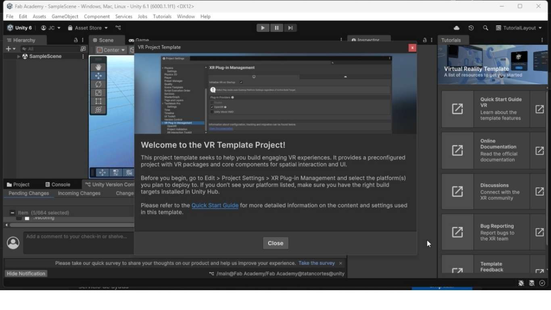Open the Quick Start Guide link
The height and width of the screenshot is (310, 551).
(215, 205)
